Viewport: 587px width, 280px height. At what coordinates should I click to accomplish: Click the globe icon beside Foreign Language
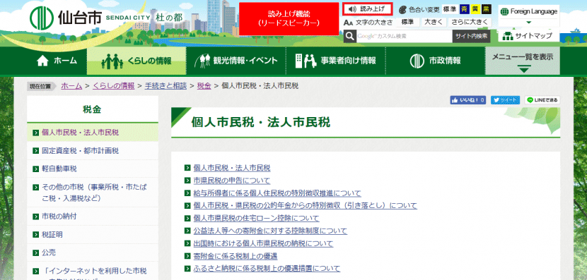pyautogui.click(x=505, y=11)
